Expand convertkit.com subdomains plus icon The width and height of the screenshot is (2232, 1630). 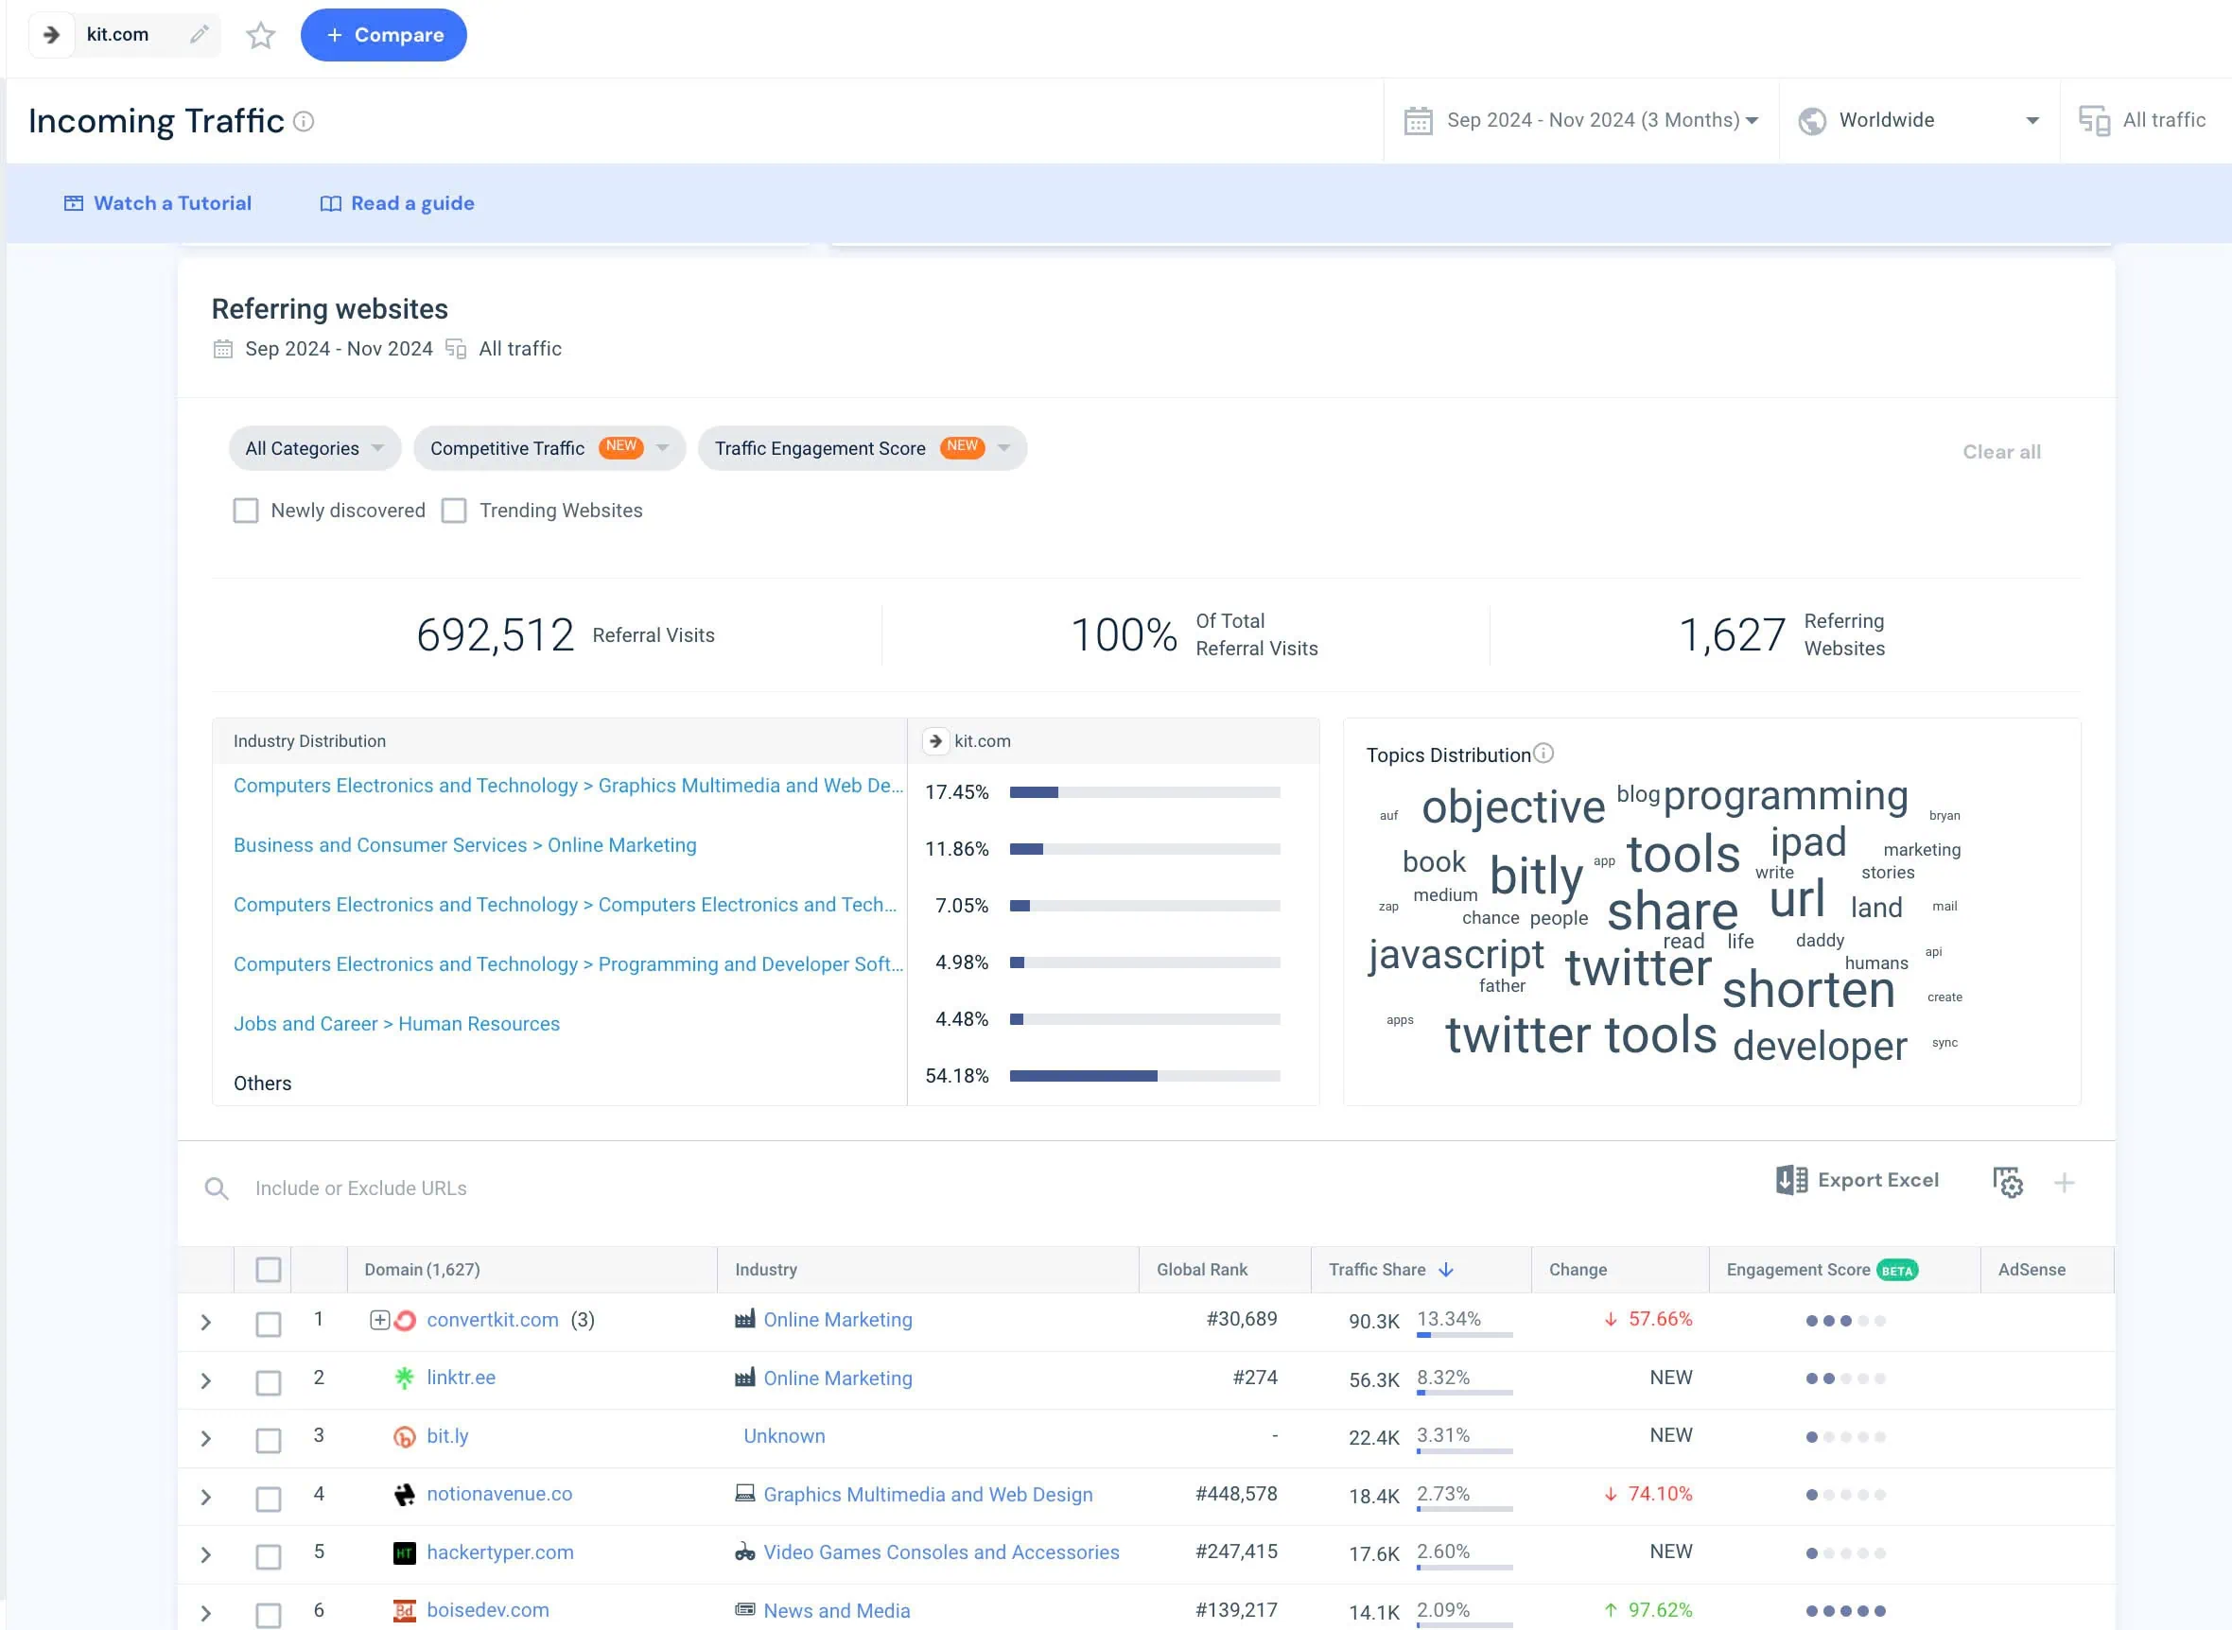[379, 1320]
